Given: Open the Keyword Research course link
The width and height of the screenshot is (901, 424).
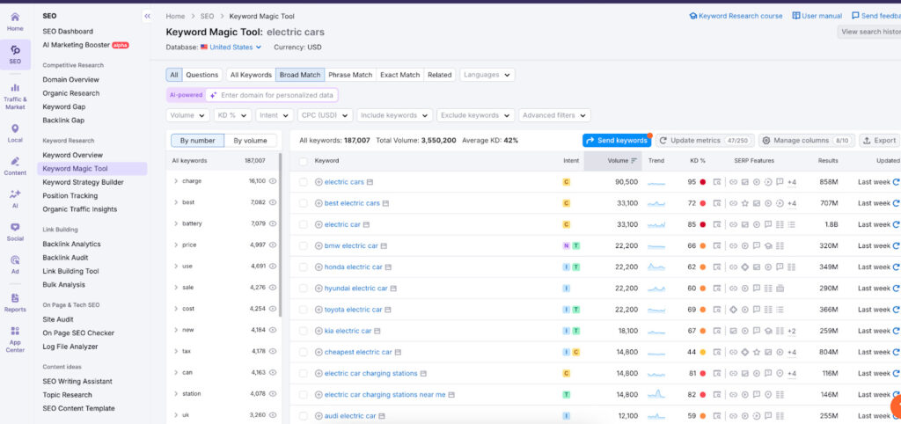Looking at the screenshot, I should pos(736,16).
